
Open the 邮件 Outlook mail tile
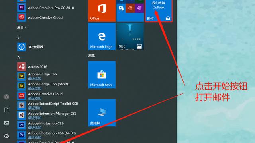pos(159,11)
